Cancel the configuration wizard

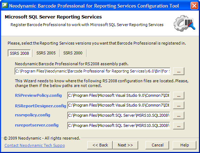click(x=157, y=145)
